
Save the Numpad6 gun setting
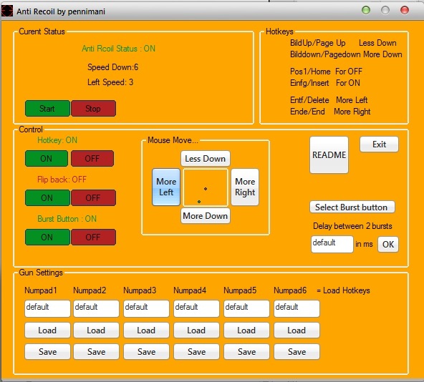pyautogui.click(x=297, y=351)
